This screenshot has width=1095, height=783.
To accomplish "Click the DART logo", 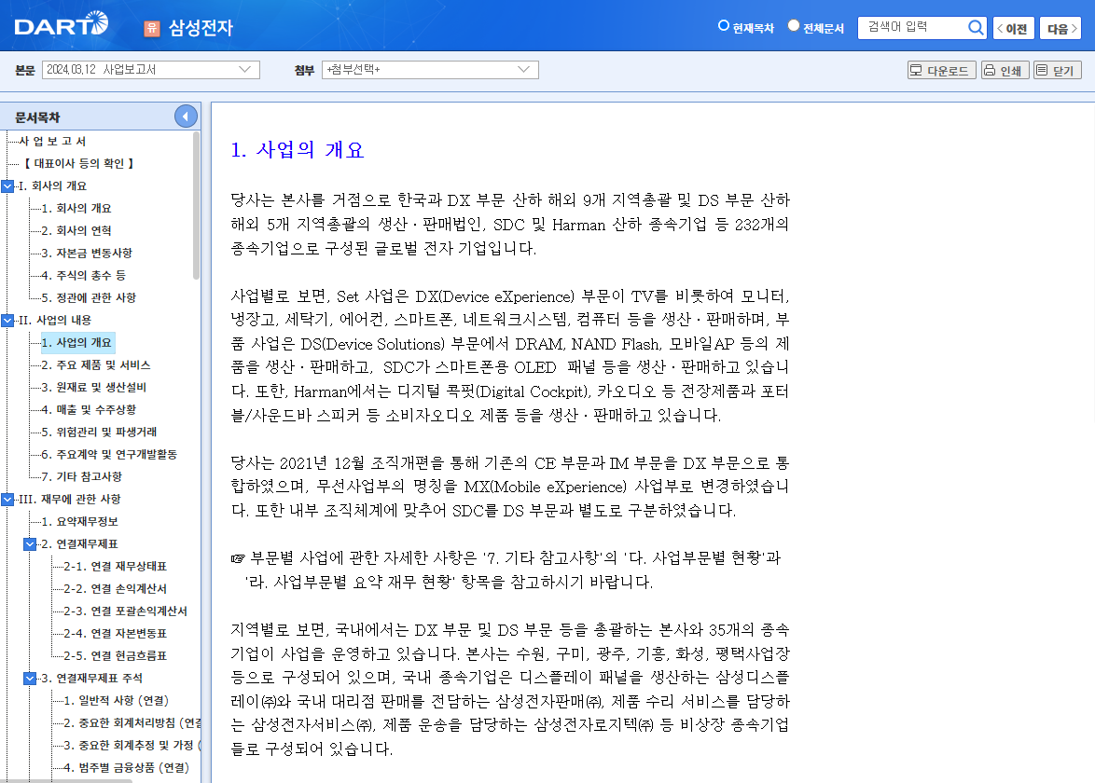I will coord(62,24).
